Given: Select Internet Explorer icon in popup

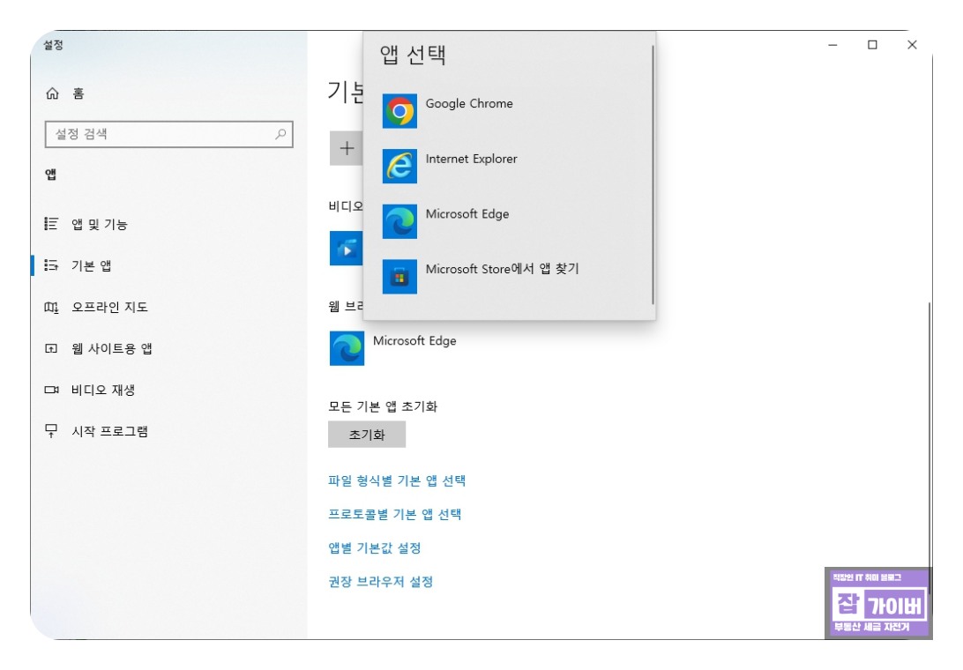Looking at the screenshot, I should [x=399, y=166].
